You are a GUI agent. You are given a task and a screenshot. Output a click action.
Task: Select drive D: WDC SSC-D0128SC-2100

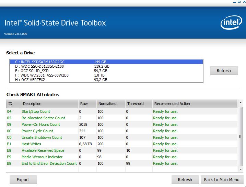tap(106, 66)
